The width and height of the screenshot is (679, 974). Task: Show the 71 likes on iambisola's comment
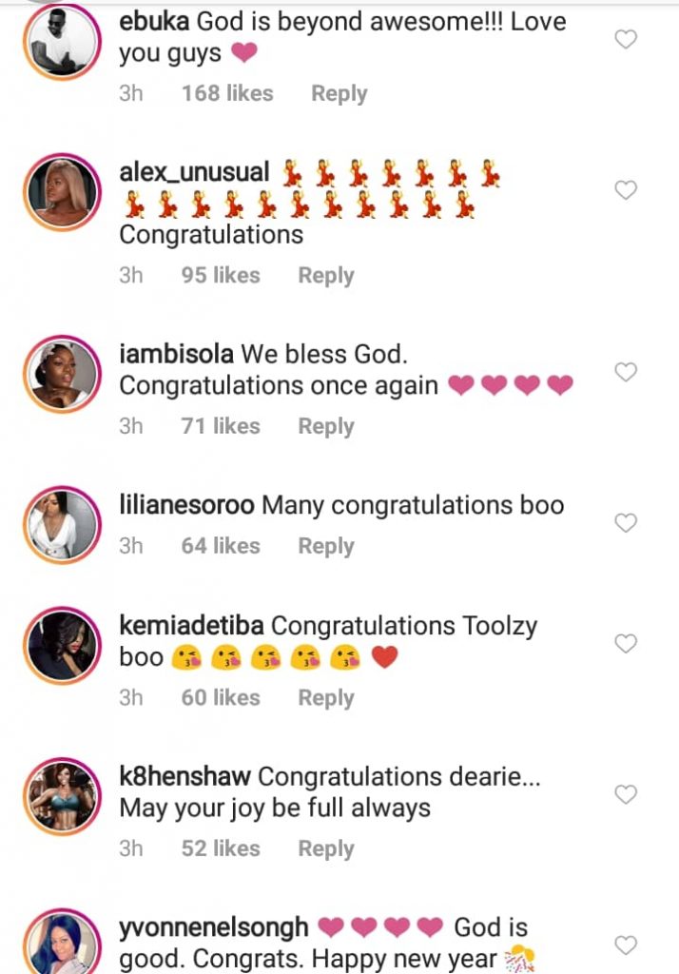click(221, 426)
